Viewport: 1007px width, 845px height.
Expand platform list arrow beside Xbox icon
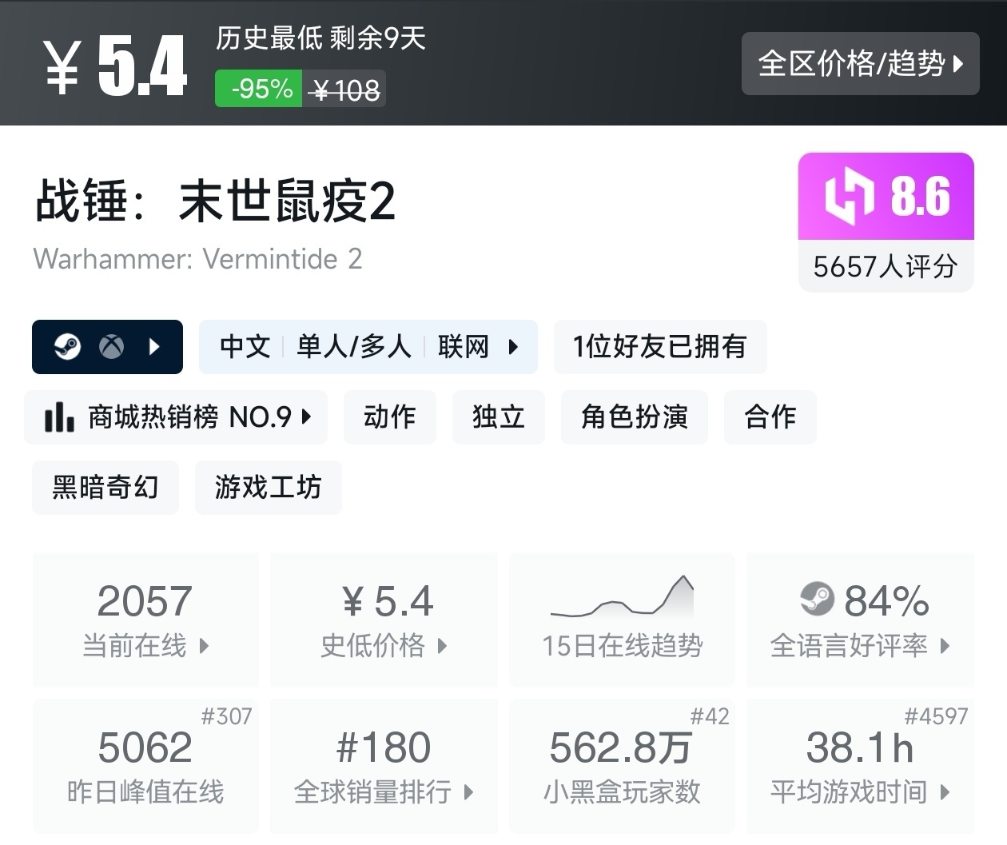tap(155, 347)
